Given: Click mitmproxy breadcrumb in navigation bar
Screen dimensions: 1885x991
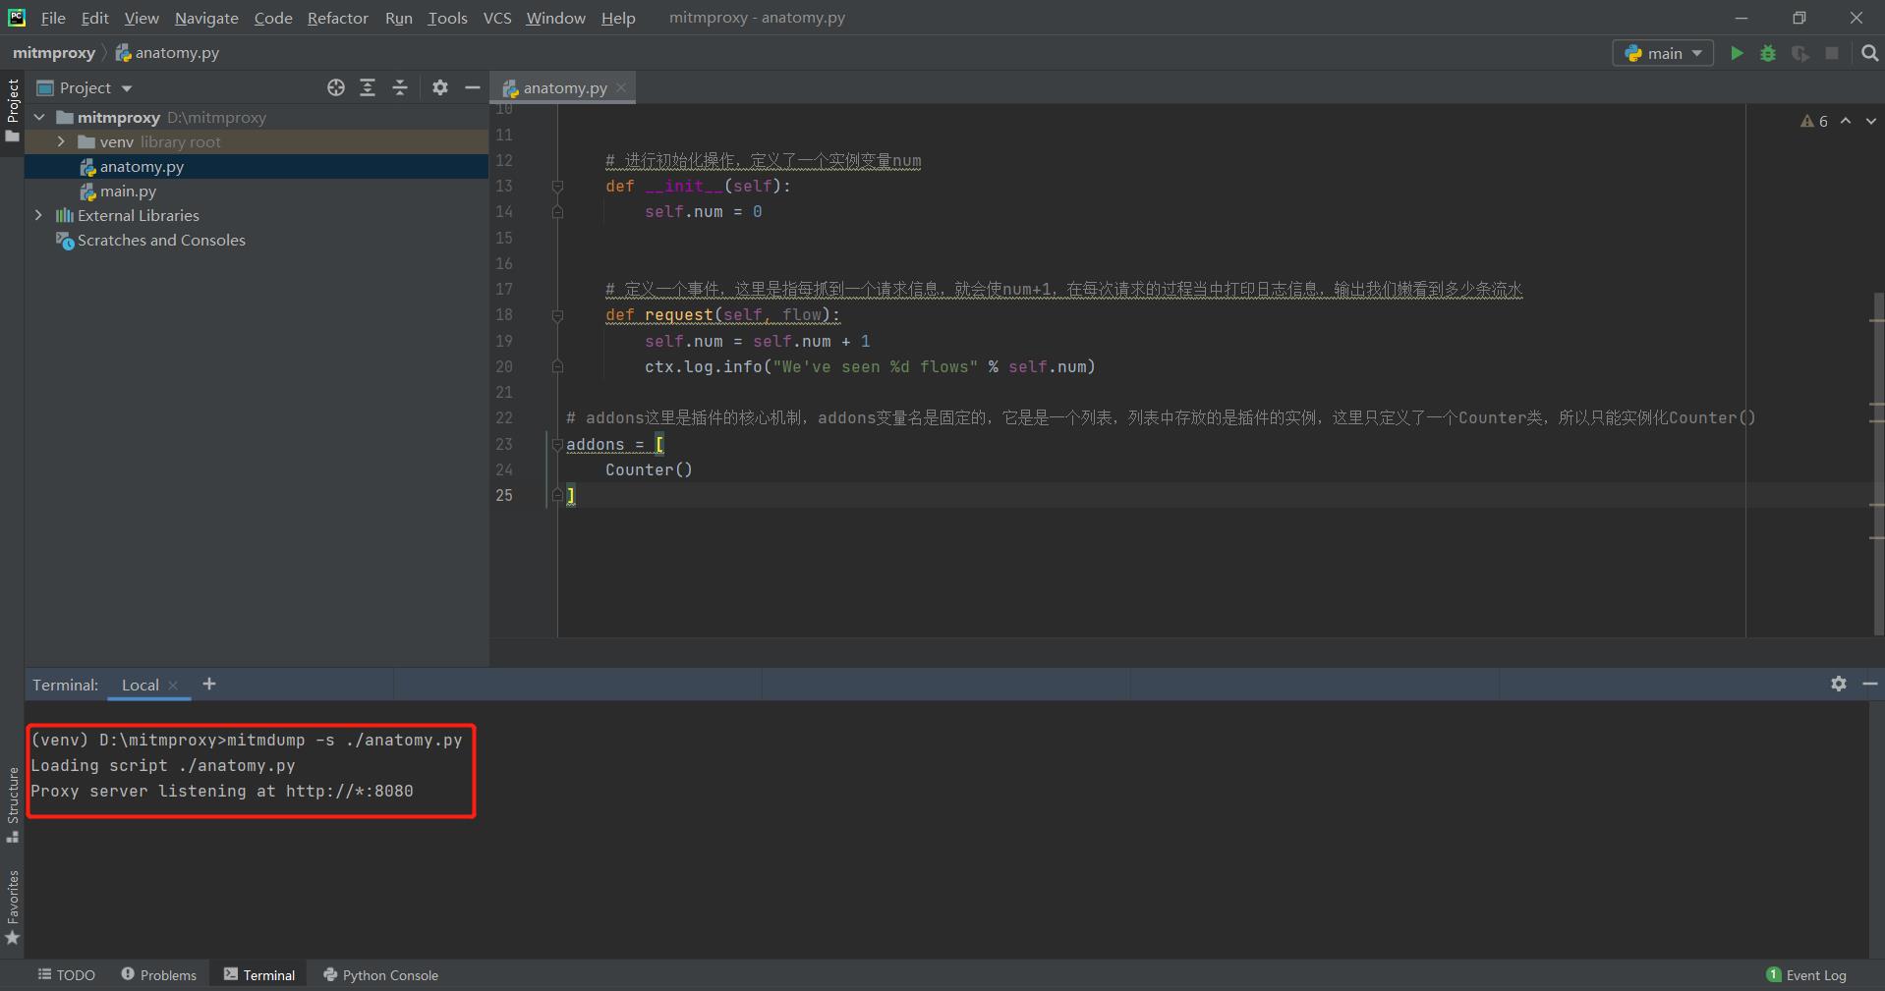Looking at the screenshot, I should pyautogui.click(x=54, y=53).
